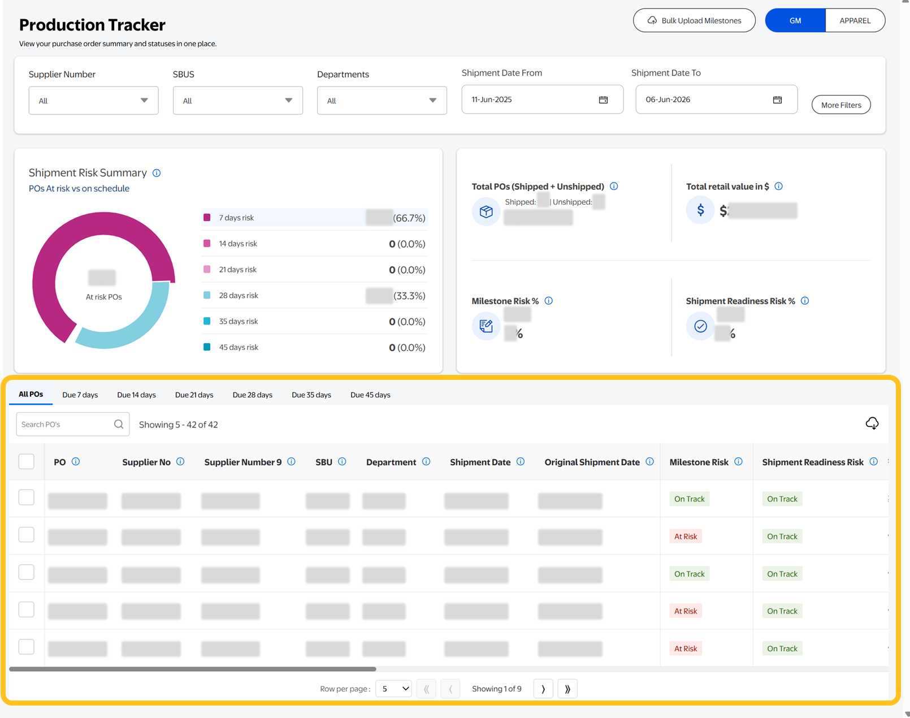Click the More Filters button
The width and height of the screenshot is (910, 718).
coord(840,105)
